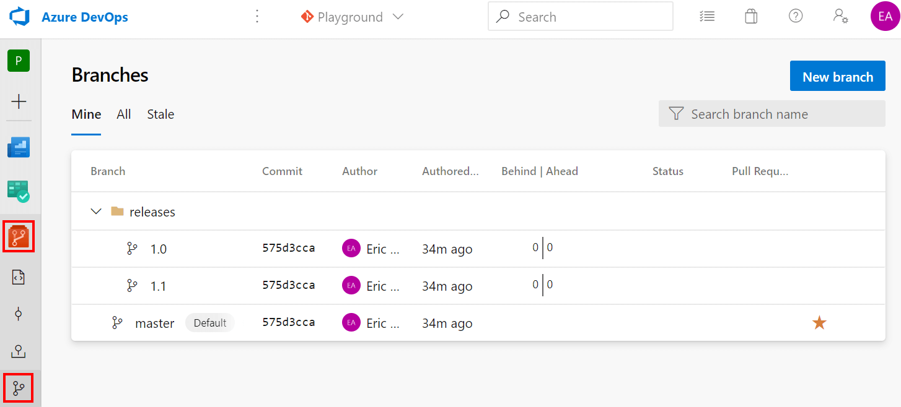Open the Playground project dropdown
The width and height of the screenshot is (901, 407).
pos(350,17)
